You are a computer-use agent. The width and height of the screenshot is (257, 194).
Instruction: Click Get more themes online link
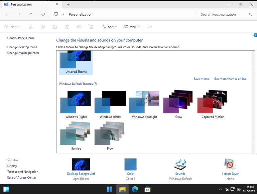point(230,79)
